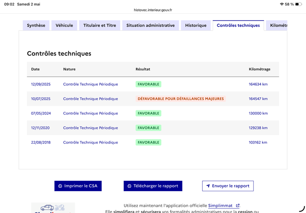Click the DÉFAVORABLE POUR DÉFAILLANCES MAJEURES badge
This screenshot has height=213, width=306.
tap(181, 99)
